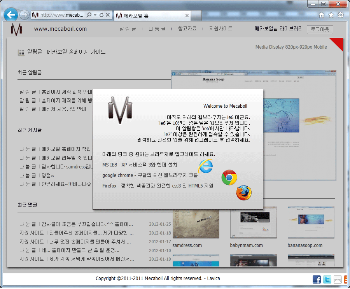Open the 홈페이지 제작 과정 안내 notice
Image resolution: width=350 pixels, height=289 pixels.
[x=67, y=92]
